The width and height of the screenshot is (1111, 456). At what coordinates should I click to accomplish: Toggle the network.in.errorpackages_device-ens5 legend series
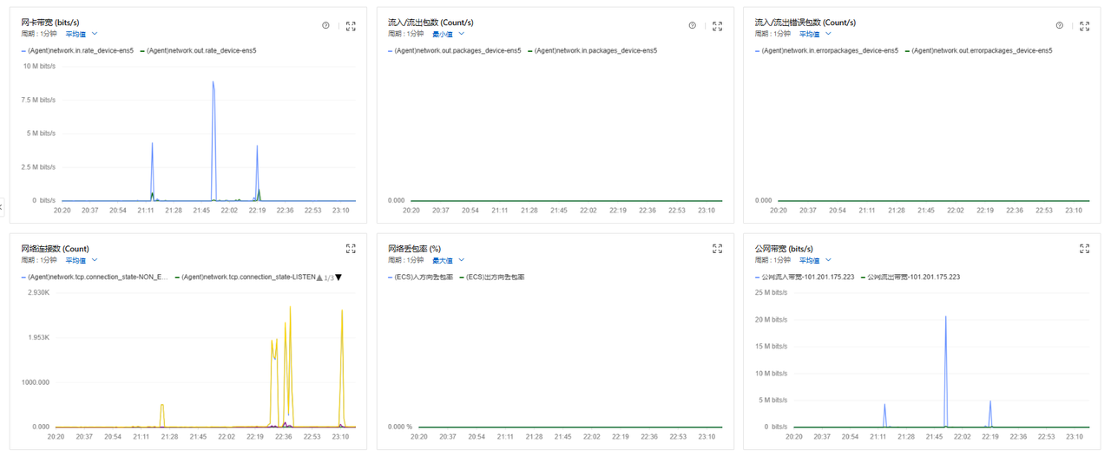(826, 51)
